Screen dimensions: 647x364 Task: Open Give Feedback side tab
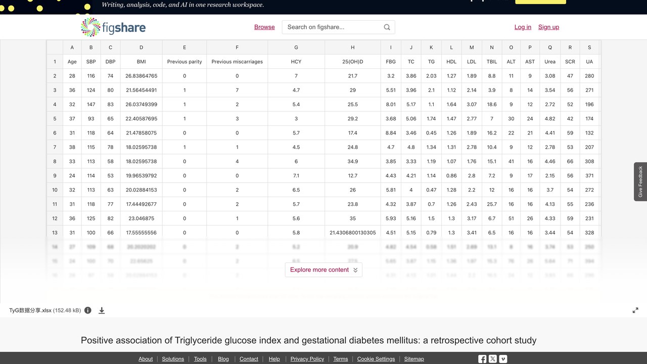640,181
